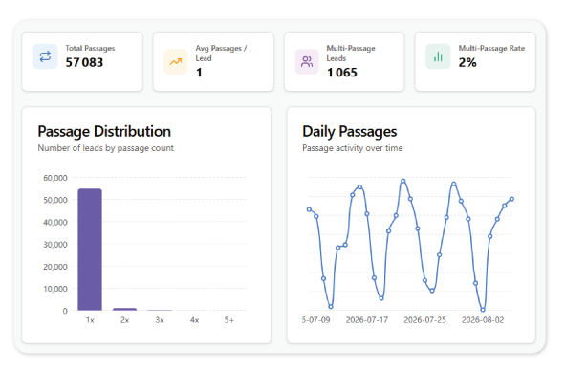This screenshot has width=565, height=370.
Task: Click the 30,000 y-axis label
Action: click(55, 245)
